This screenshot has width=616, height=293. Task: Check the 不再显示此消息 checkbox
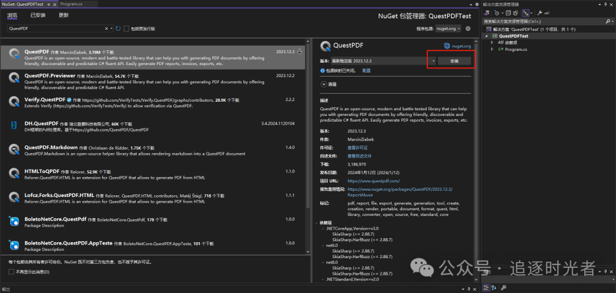(x=11, y=272)
